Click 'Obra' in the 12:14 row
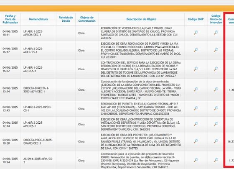The width and height of the screenshot is (234, 169). (x=81, y=124)
